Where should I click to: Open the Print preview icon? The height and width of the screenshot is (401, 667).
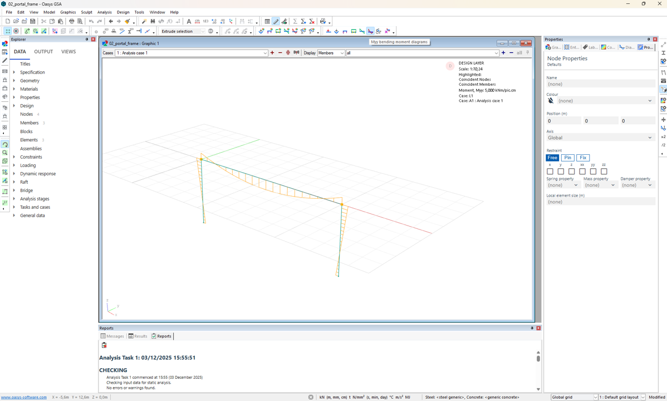tap(80, 21)
